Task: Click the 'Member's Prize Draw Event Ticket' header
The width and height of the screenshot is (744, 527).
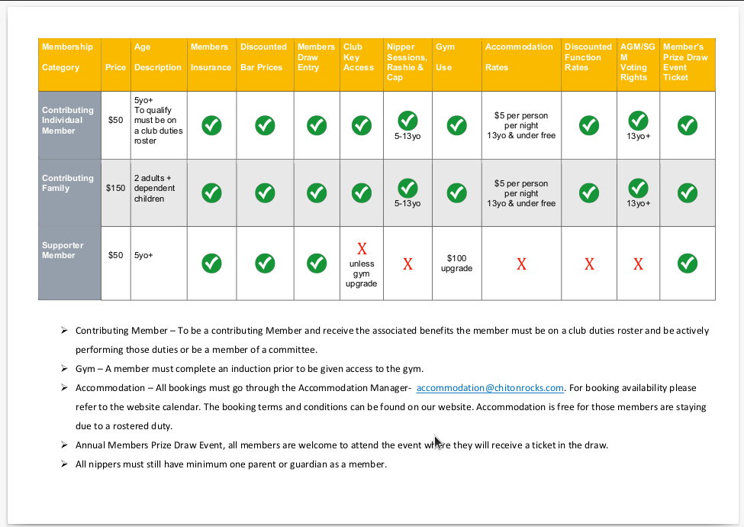Action: (x=688, y=65)
